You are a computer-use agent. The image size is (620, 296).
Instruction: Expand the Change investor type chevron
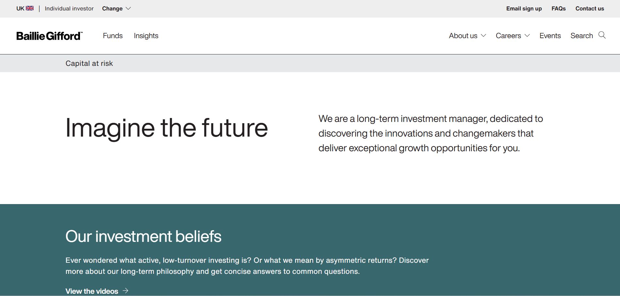[x=128, y=8]
